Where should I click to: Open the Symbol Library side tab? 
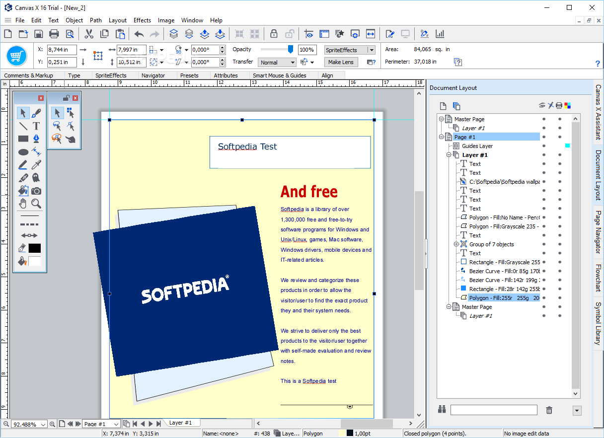point(598,323)
